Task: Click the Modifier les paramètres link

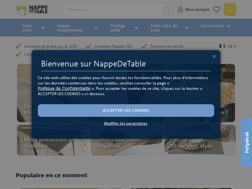Action: 126,123
